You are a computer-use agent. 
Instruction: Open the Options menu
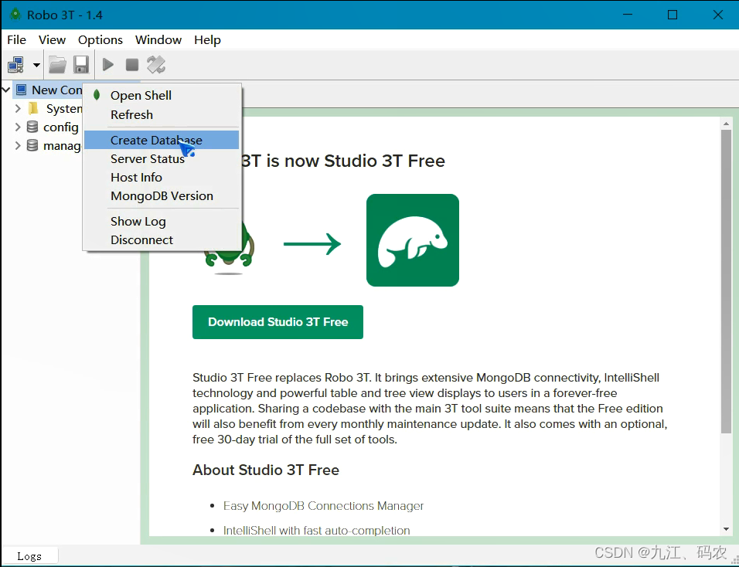pyautogui.click(x=100, y=40)
